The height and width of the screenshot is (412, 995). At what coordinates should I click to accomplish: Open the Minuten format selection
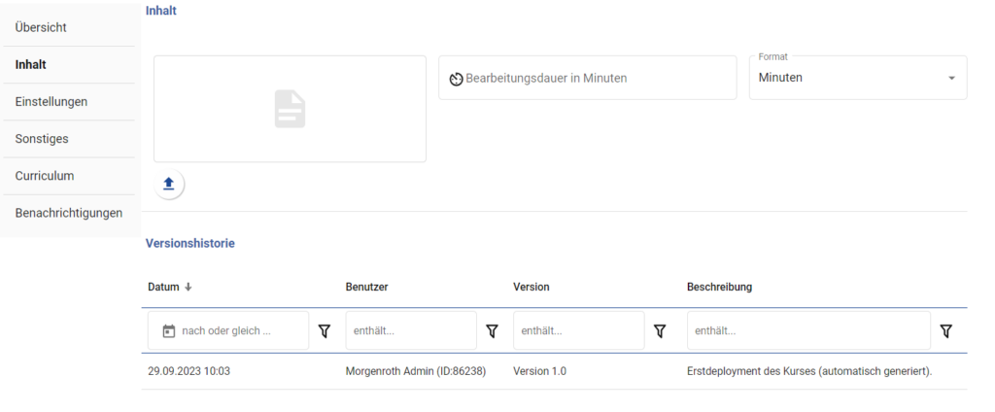(858, 78)
